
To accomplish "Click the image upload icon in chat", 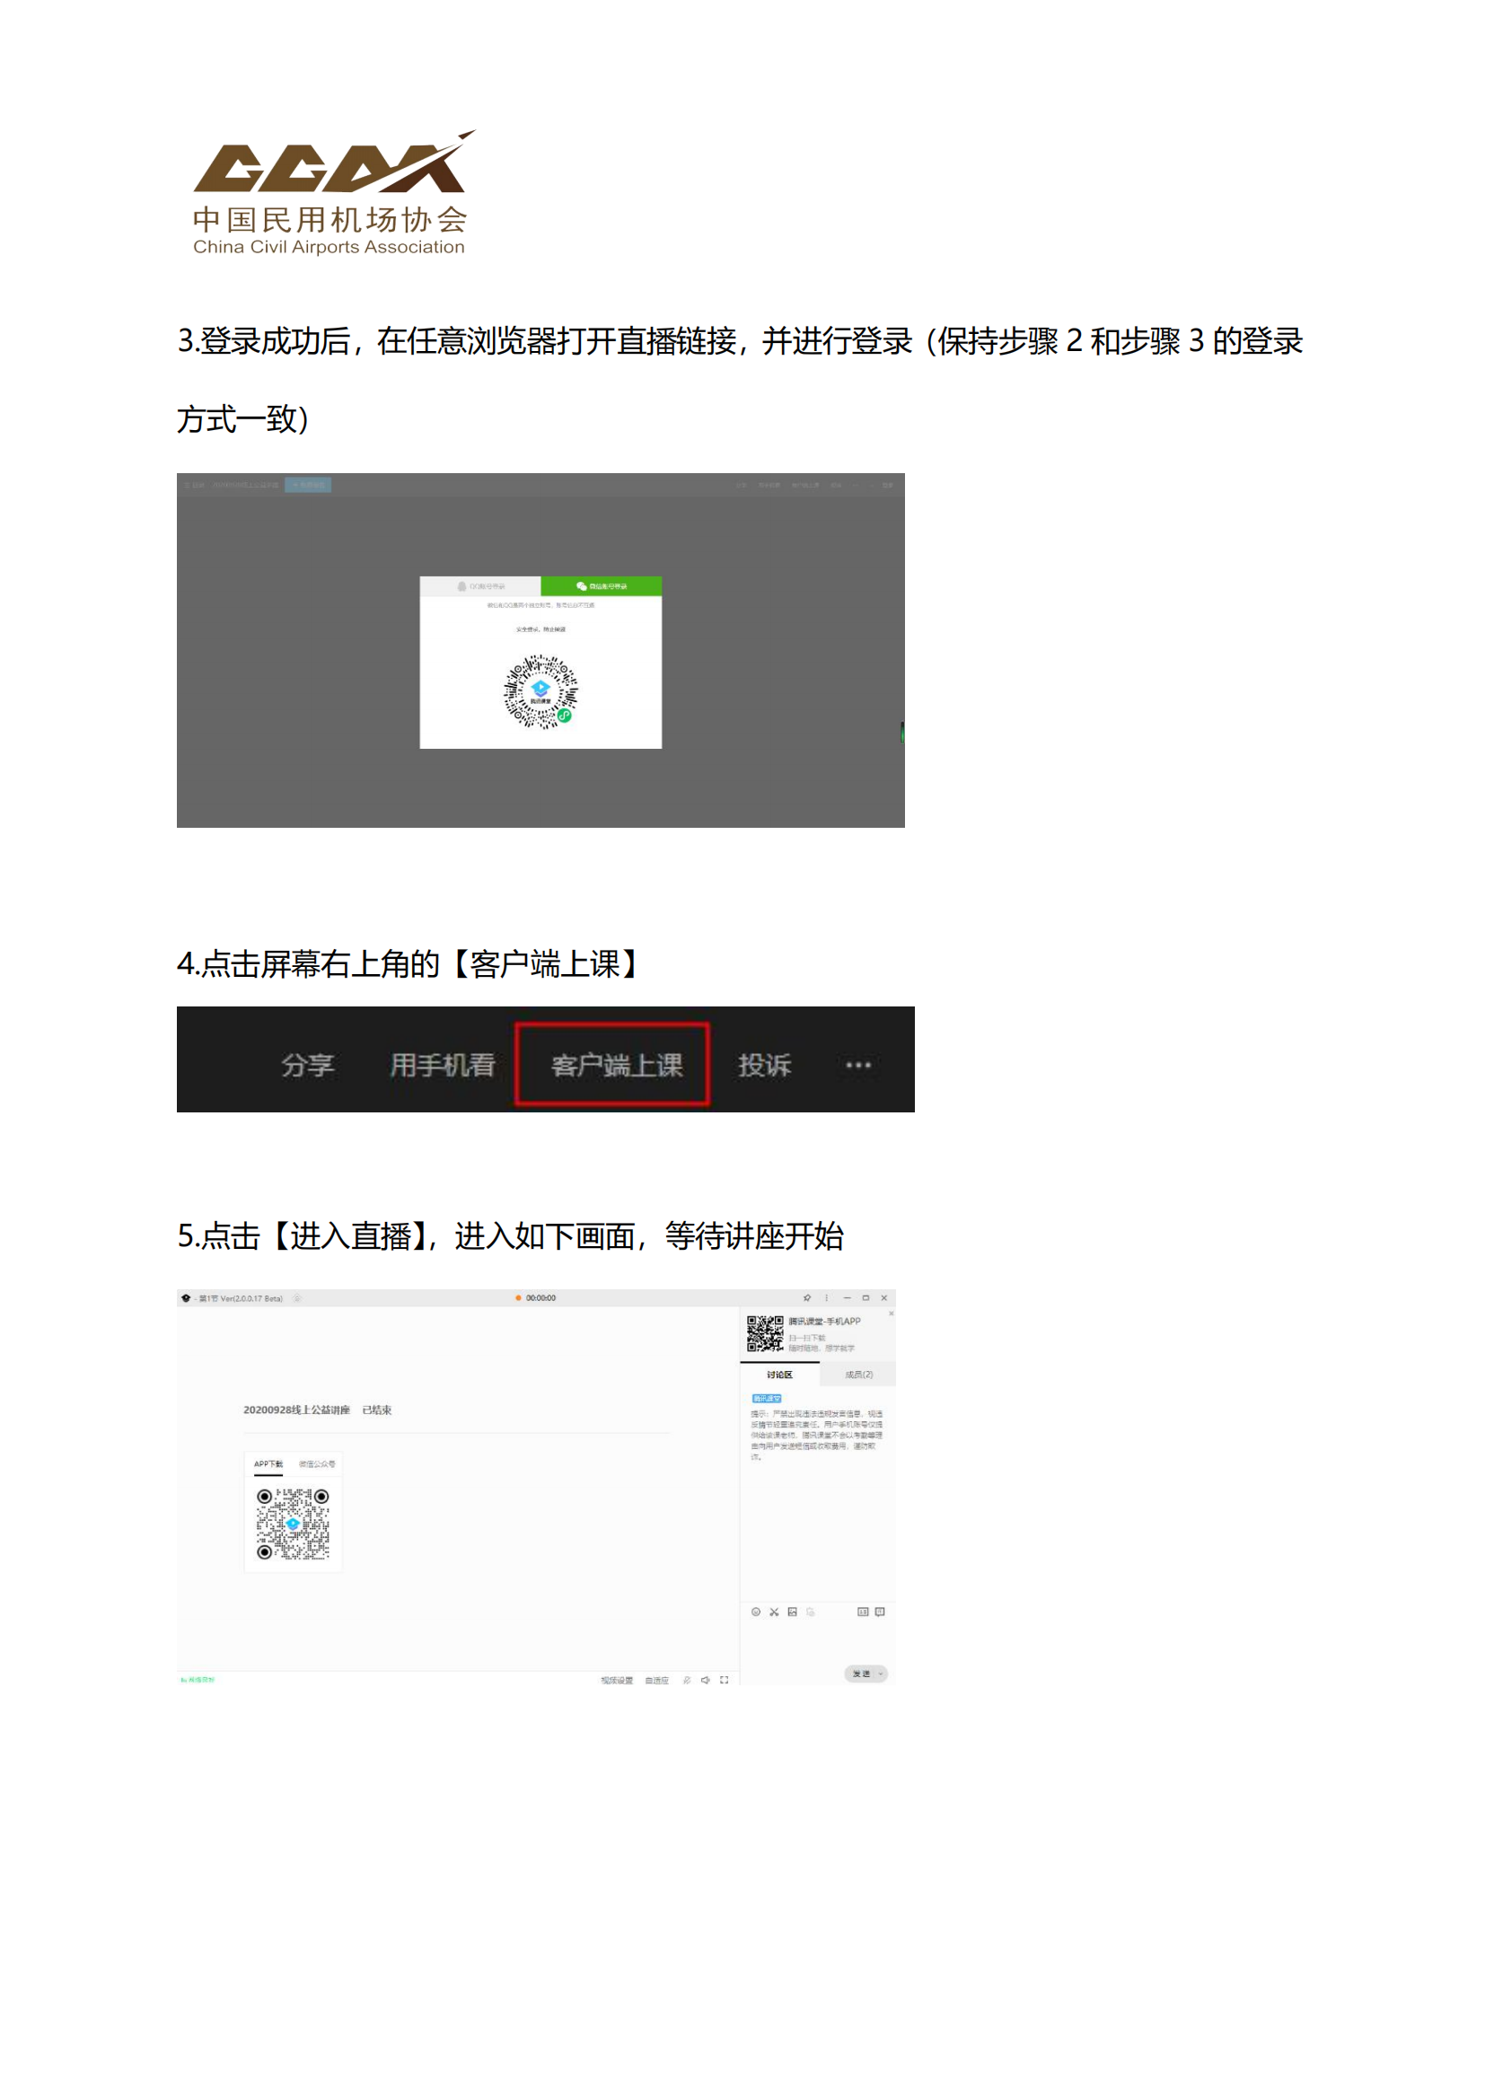I will [x=792, y=1612].
